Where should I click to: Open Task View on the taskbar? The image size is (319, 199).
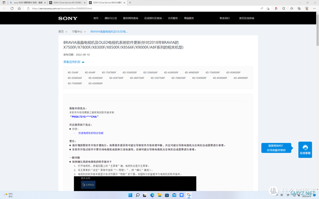tap(145, 195)
